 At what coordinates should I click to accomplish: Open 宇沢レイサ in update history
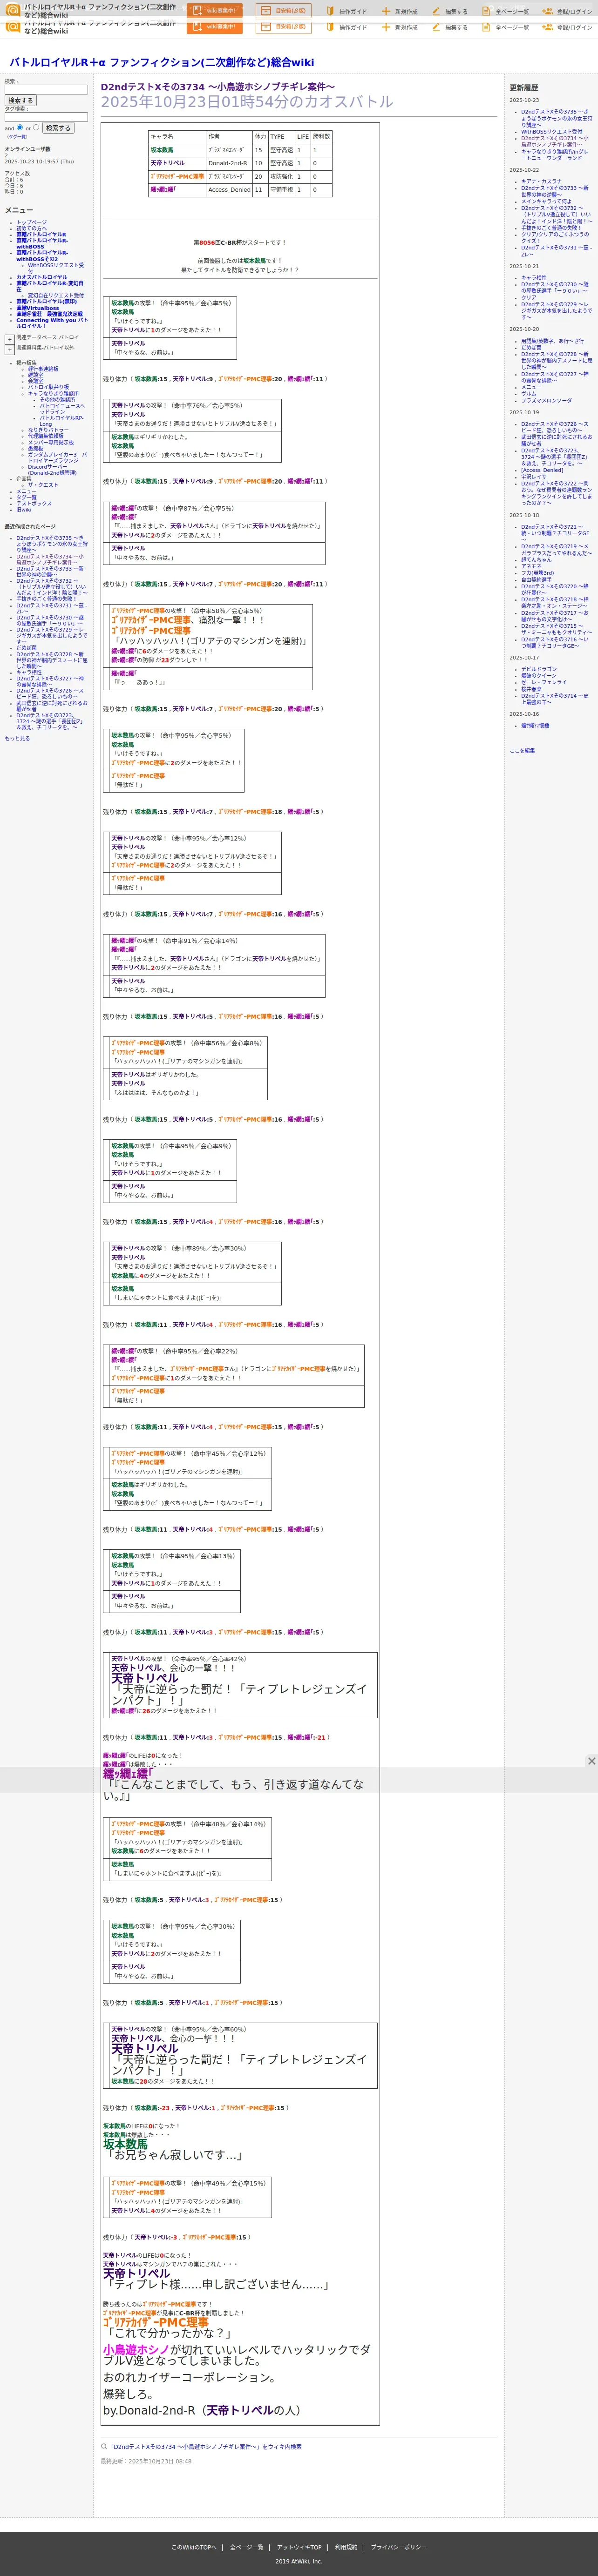pos(534,476)
